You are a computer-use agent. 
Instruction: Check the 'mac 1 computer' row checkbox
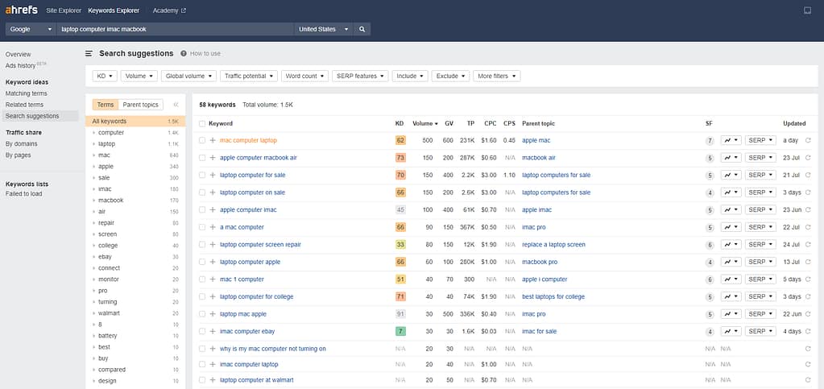[x=202, y=279]
